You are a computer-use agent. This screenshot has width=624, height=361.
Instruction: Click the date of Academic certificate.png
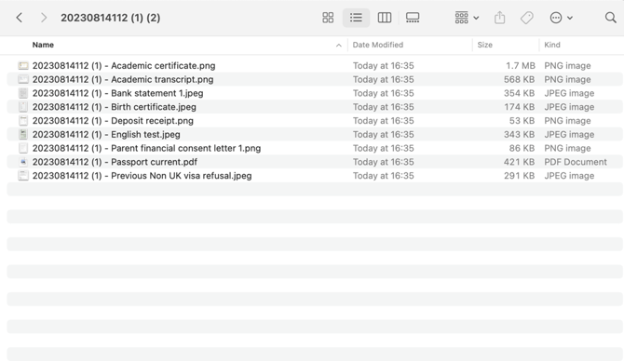(x=383, y=66)
